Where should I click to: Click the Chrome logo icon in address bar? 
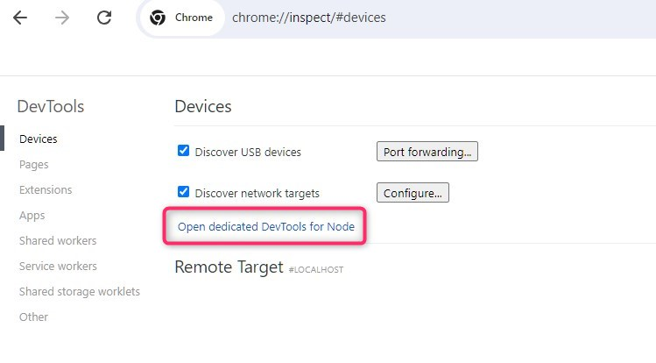(x=158, y=18)
